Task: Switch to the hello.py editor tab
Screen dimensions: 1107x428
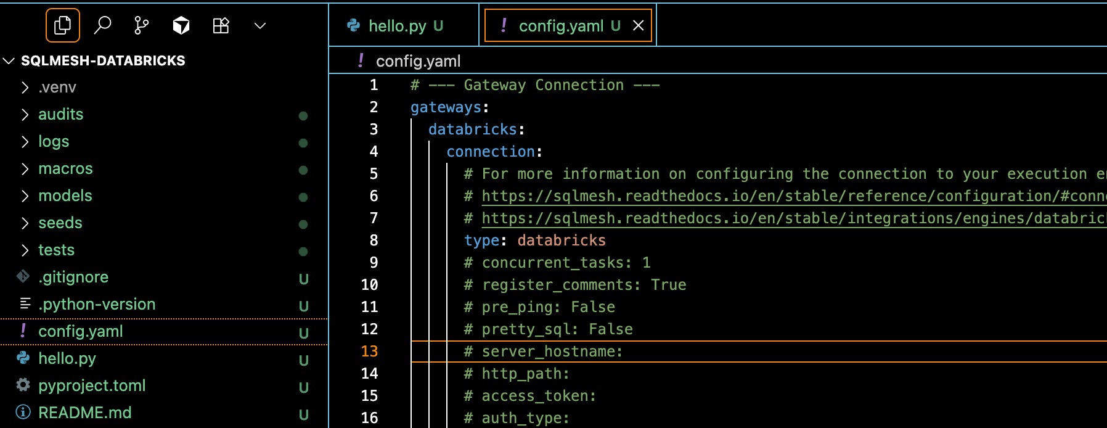Action: pos(404,25)
